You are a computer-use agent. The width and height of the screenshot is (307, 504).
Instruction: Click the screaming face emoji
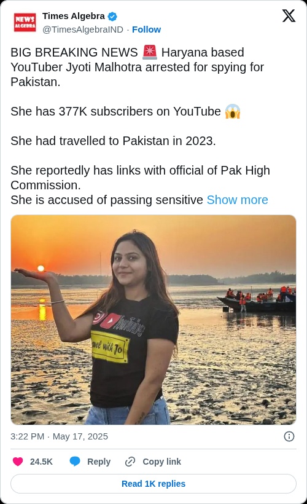233,111
